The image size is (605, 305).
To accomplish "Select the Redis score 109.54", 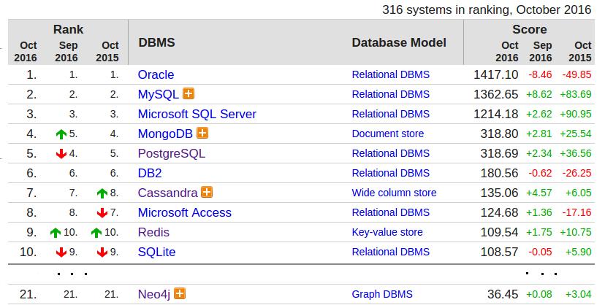I will coord(499,232).
